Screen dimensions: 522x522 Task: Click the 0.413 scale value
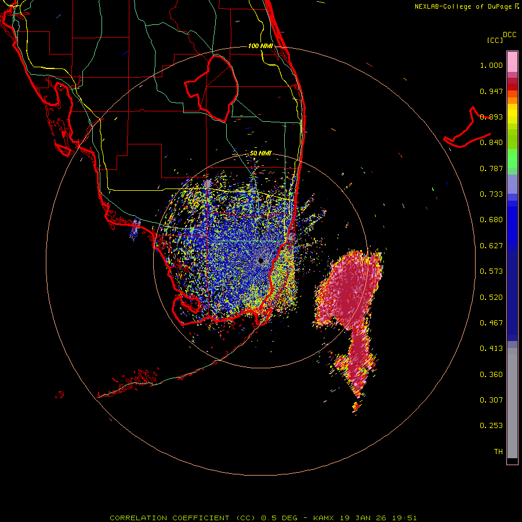491,349
